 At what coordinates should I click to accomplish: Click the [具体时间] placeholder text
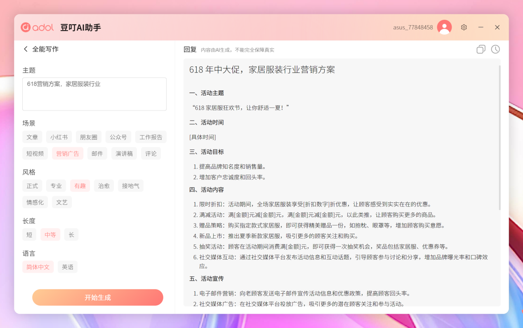click(203, 137)
